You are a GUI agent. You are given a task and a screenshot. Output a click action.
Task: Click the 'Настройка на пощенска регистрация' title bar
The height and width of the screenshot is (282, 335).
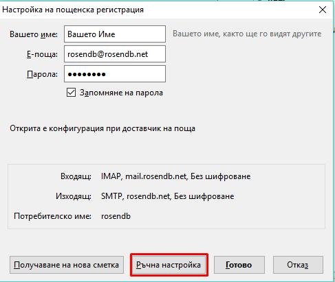point(73,10)
